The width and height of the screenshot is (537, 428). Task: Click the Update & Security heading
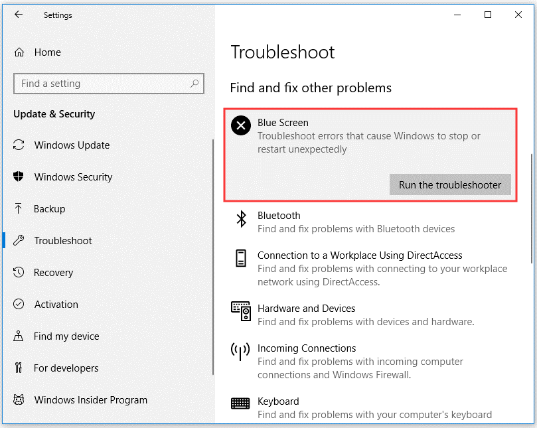pyautogui.click(x=54, y=114)
